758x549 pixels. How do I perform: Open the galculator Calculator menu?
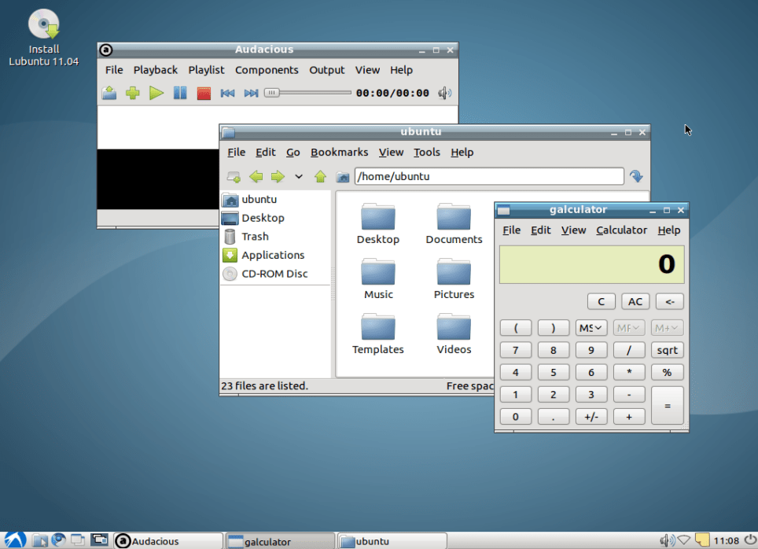621,230
